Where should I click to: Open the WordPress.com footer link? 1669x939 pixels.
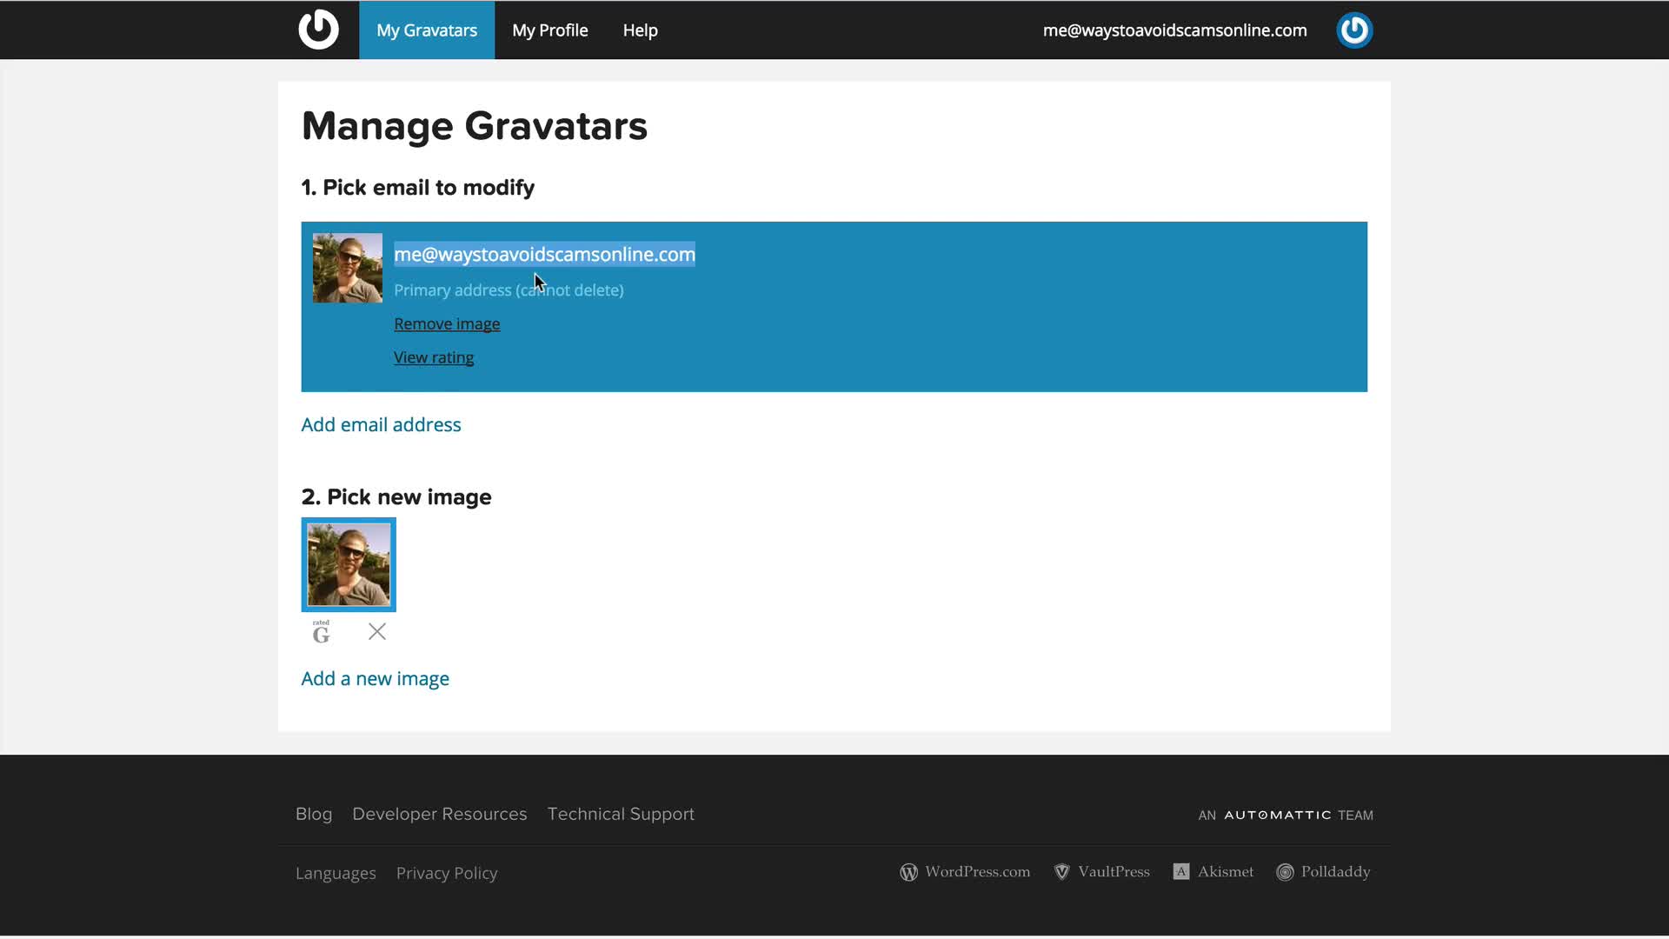pos(977,871)
